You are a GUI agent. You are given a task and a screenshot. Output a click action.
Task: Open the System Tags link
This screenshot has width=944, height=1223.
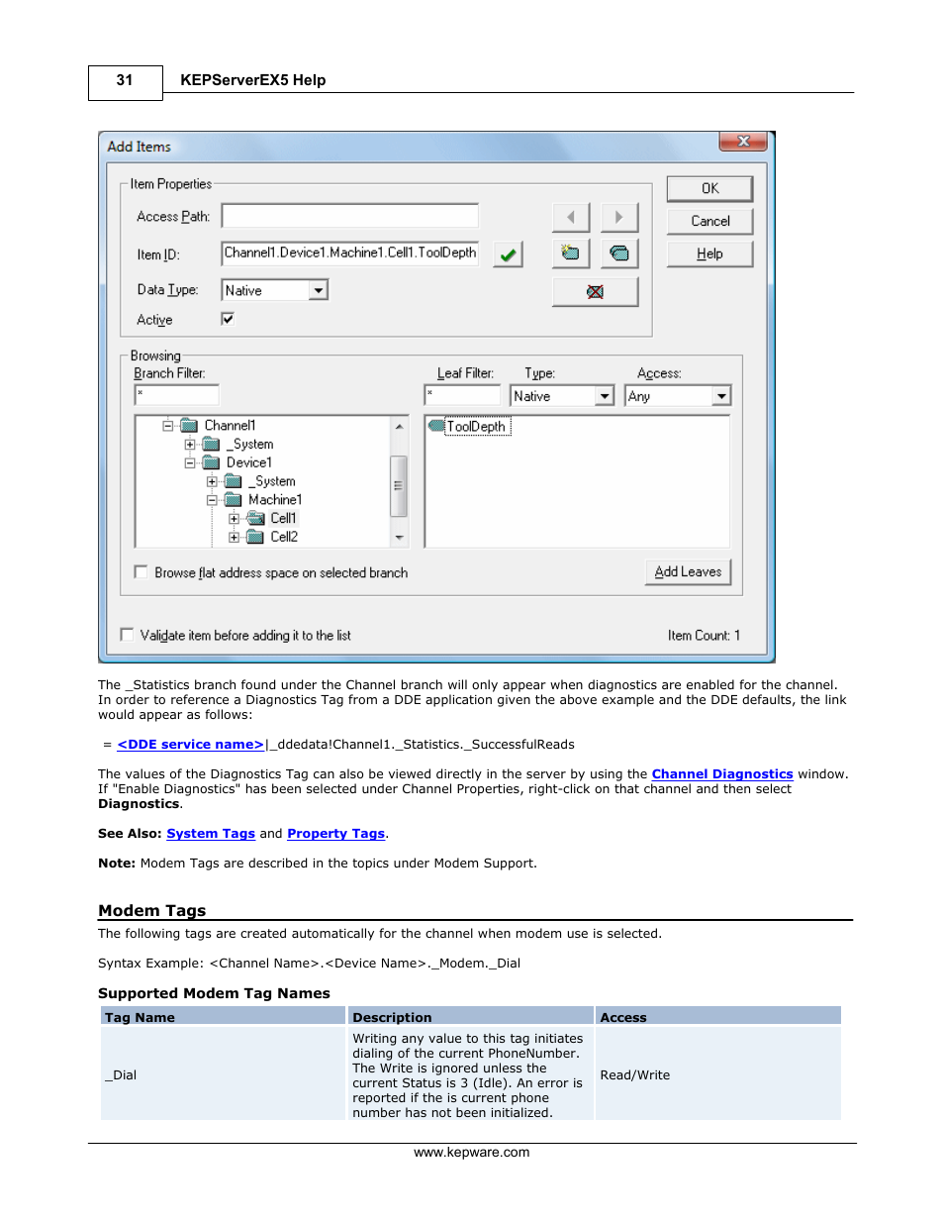(211, 834)
